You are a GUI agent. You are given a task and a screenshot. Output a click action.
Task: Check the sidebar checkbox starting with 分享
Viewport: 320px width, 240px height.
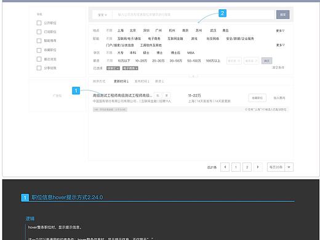click(39, 68)
